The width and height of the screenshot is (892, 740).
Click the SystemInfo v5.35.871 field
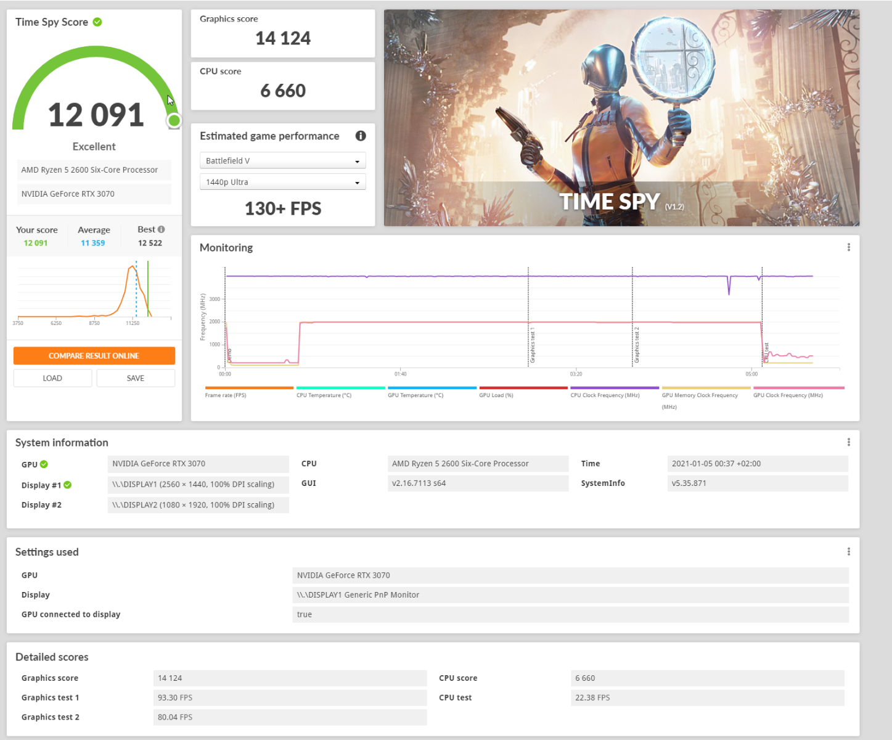(758, 483)
